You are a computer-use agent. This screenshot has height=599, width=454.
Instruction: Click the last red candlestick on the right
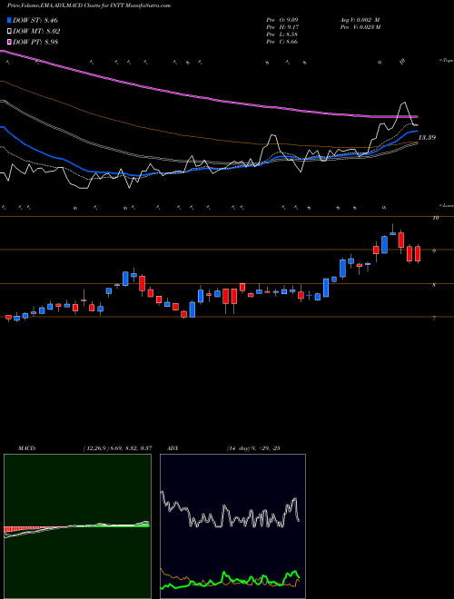coord(418,253)
